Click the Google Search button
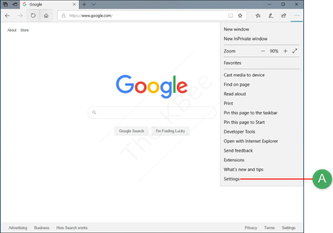333x233 pixels. coord(132,131)
